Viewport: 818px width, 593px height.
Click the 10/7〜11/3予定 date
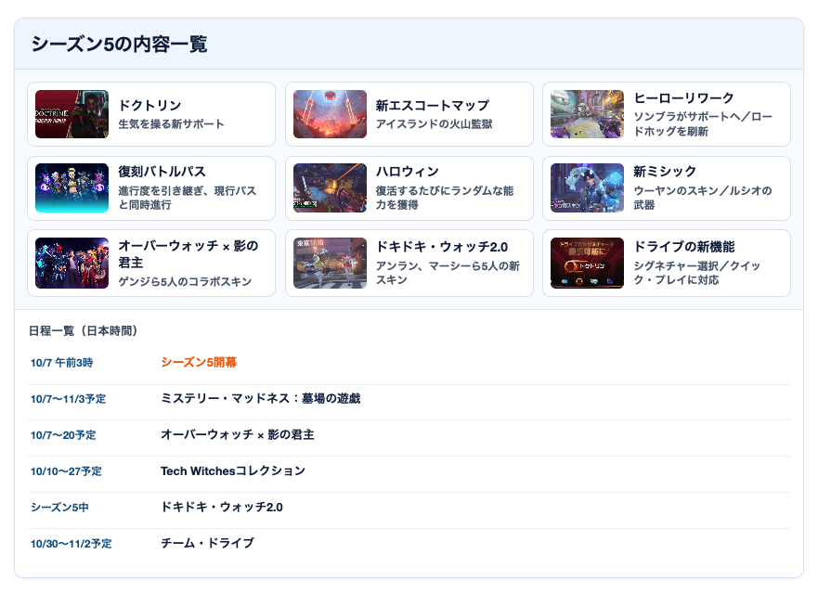click(x=69, y=399)
